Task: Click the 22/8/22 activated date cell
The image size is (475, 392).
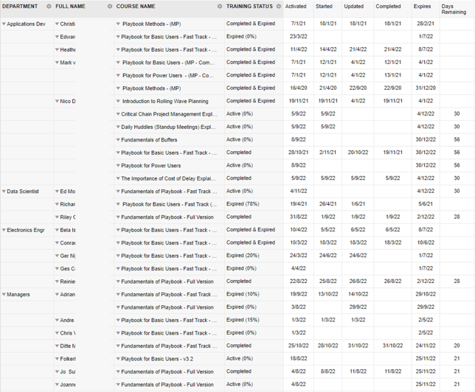Action: click(299, 281)
